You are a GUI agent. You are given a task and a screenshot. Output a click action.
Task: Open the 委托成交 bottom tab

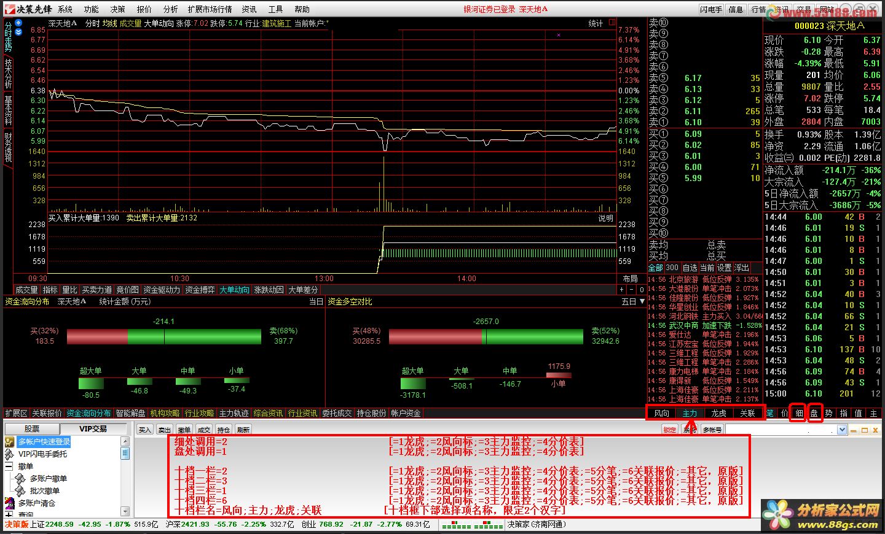point(337,413)
